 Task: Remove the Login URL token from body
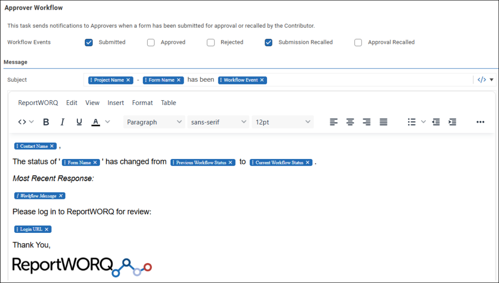coord(47,229)
